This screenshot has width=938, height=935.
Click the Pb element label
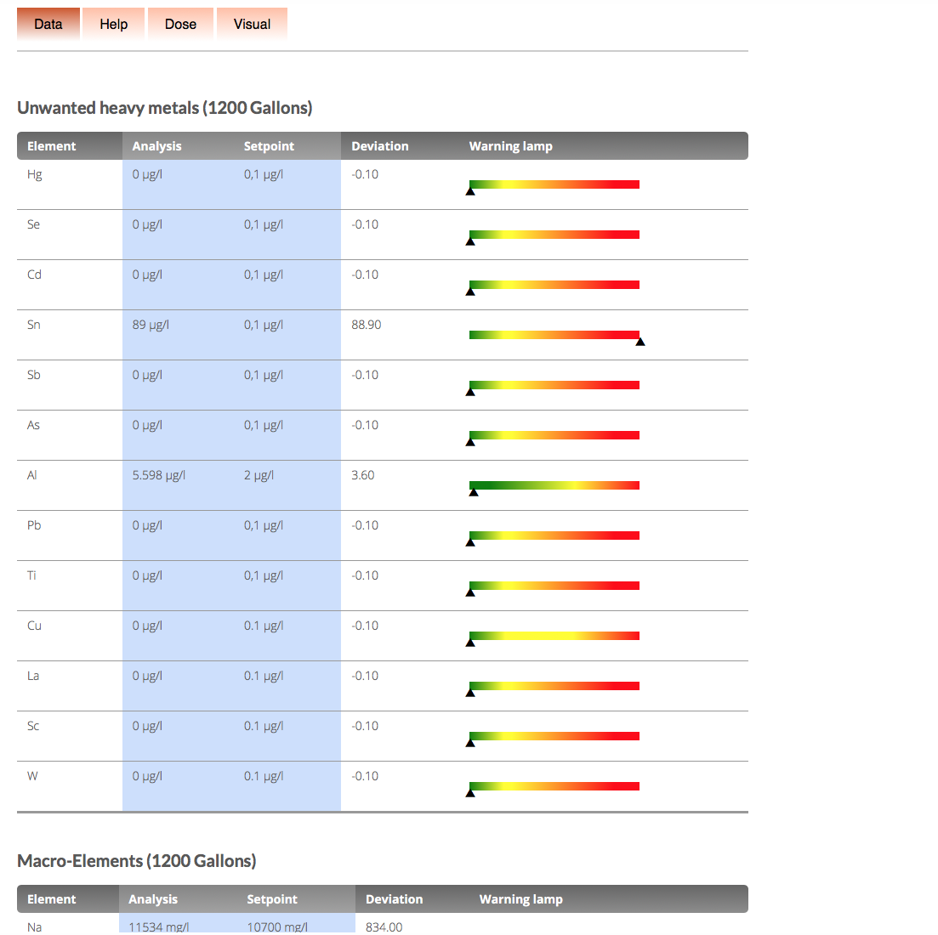(34, 526)
